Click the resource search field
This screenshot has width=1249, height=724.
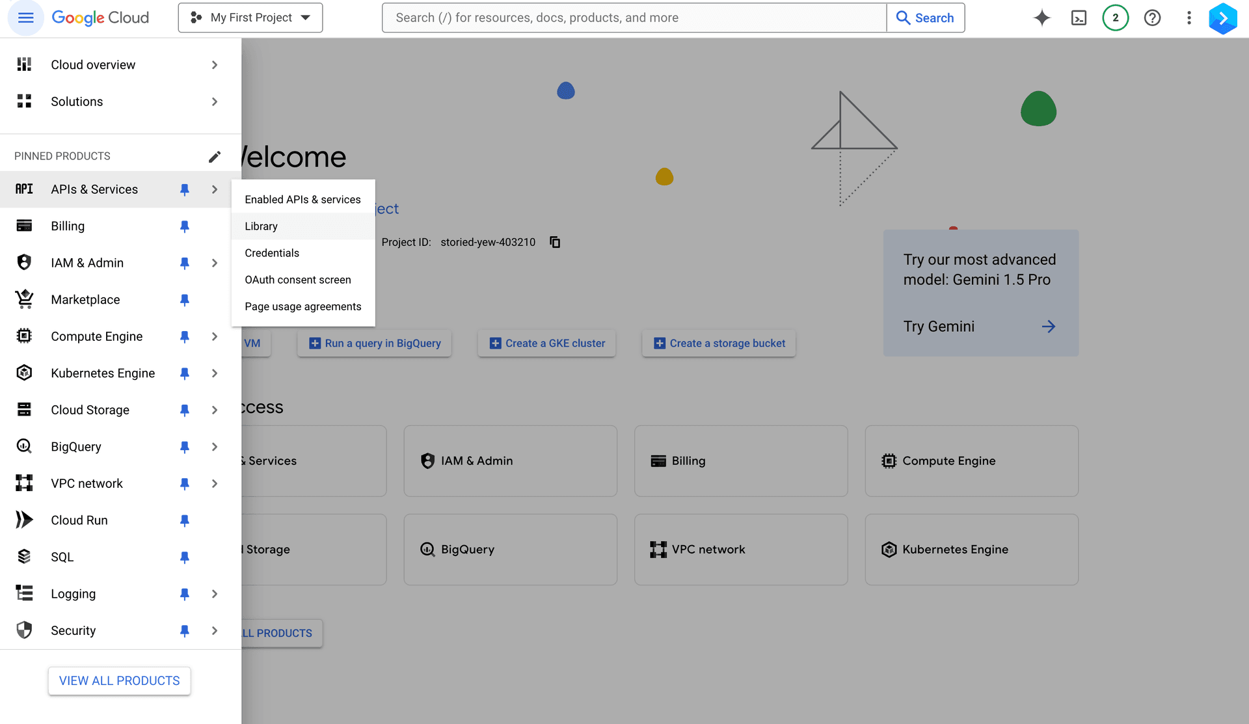(x=634, y=18)
